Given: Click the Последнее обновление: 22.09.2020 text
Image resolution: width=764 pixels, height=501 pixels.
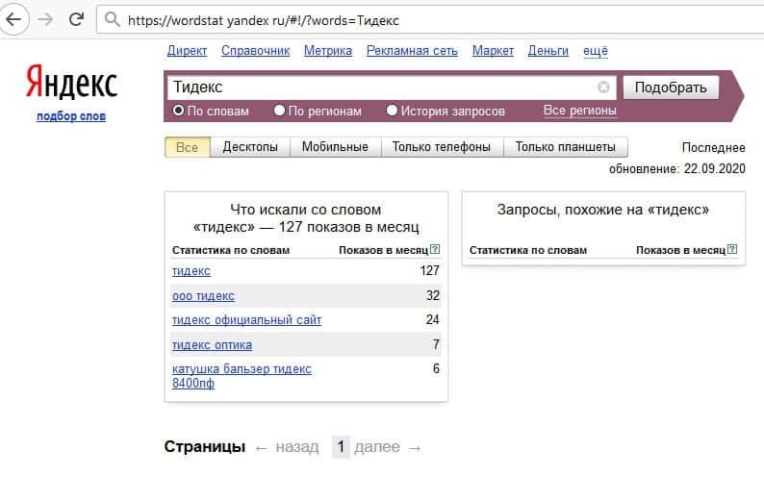Looking at the screenshot, I should [677, 159].
